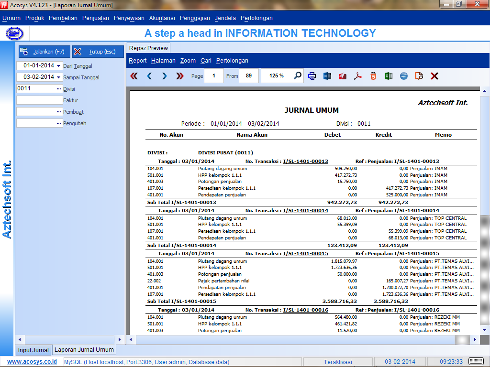
Task: Open transaction link I/SL-1401-00014
Action: click(306, 211)
